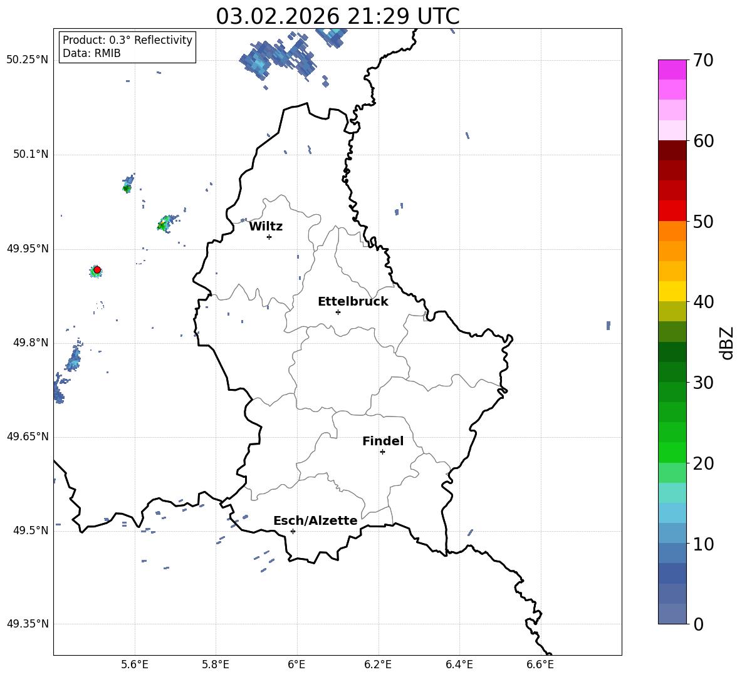Click the 5.8°E longitude label
This screenshot has height=677, width=742.
point(216,664)
